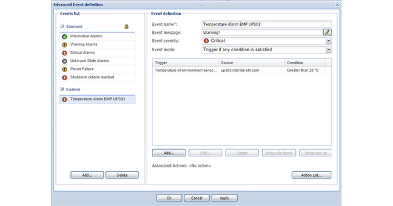Click Add button under trigger table
This screenshot has height=206, width=393.
click(169, 153)
